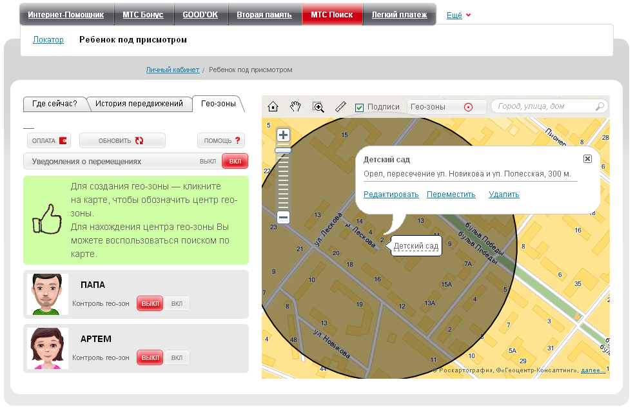Image resolution: width=635 pixels, height=409 pixels.
Task: Zoom in with the plus button
Action: (x=283, y=135)
